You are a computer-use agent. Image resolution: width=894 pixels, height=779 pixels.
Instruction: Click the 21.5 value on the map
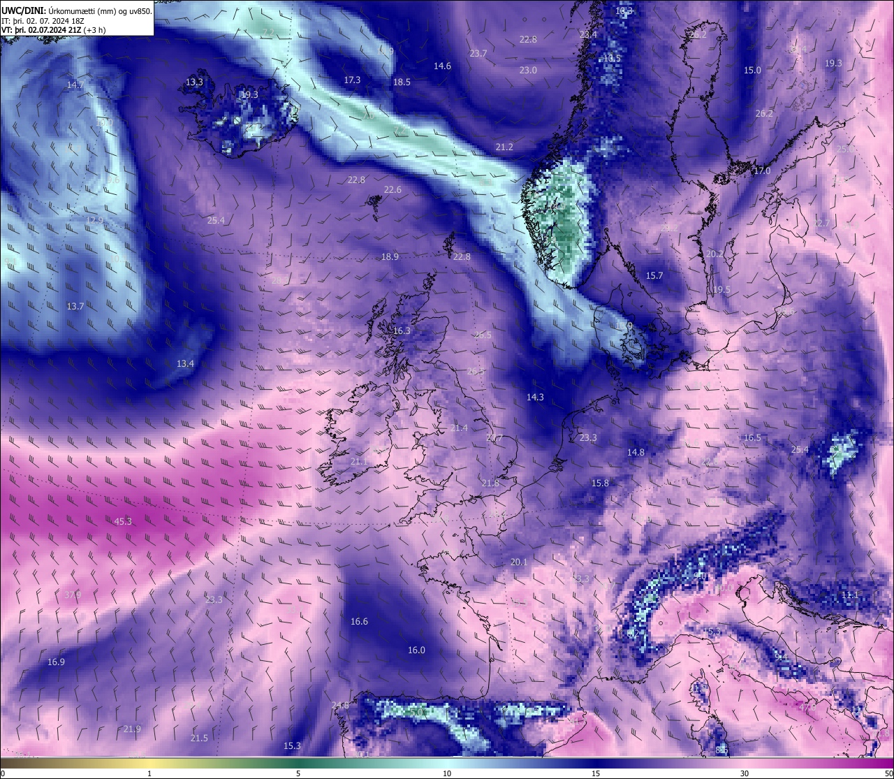(x=199, y=738)
